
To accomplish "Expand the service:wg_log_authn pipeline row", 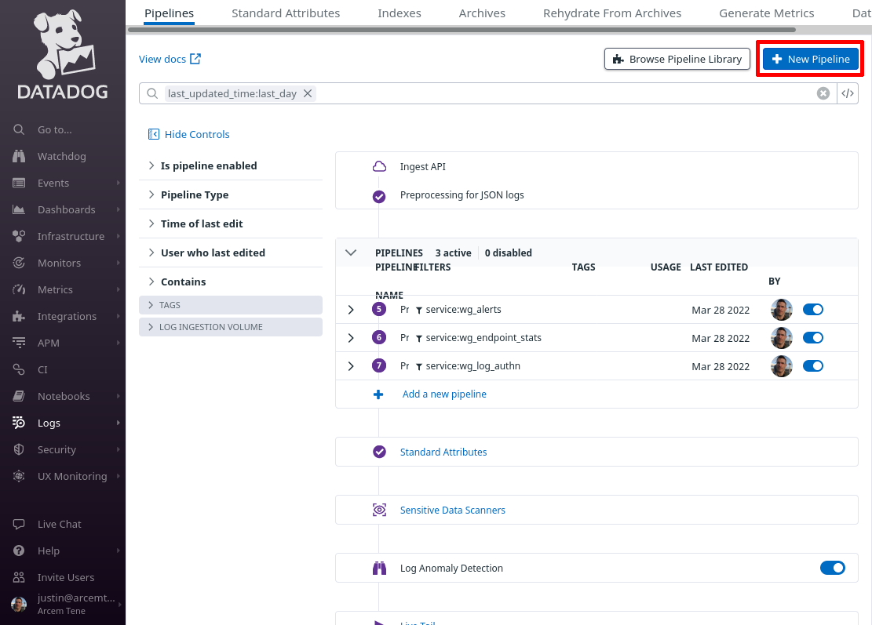I will tap(351, 366).
